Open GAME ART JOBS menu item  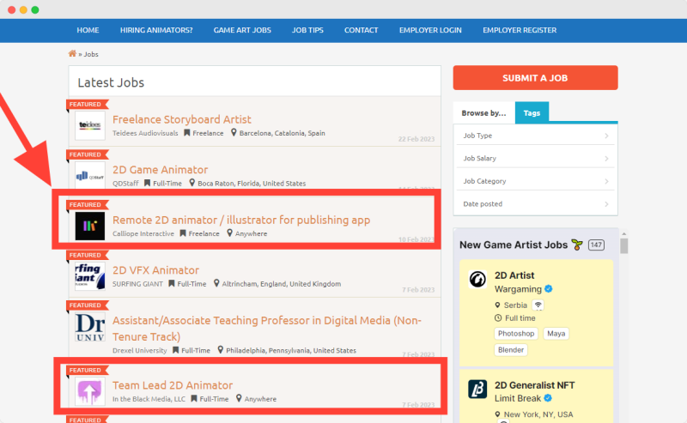tap(242, 30)
